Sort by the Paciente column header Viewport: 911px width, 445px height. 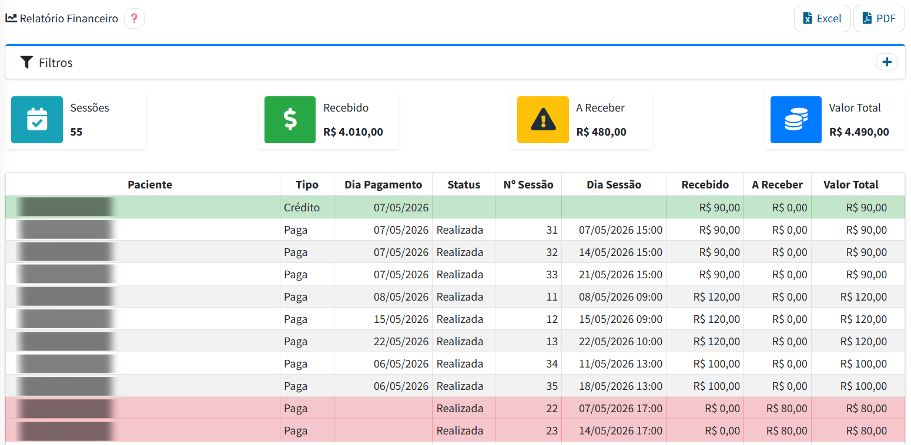(x=150, y=184)
